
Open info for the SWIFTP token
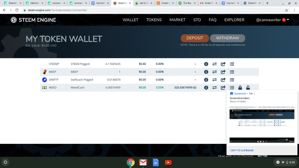click(x=206, y=80)
